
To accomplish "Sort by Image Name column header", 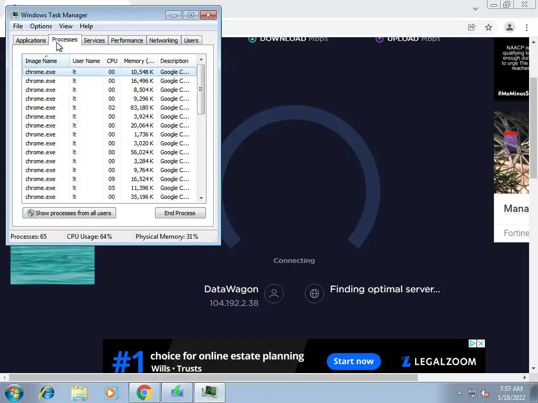I will pyautogui.click(x=46, y=61).
